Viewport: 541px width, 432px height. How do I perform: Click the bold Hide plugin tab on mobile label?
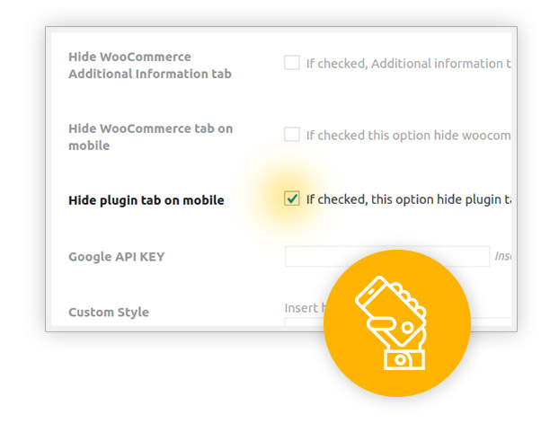(146, 200)
